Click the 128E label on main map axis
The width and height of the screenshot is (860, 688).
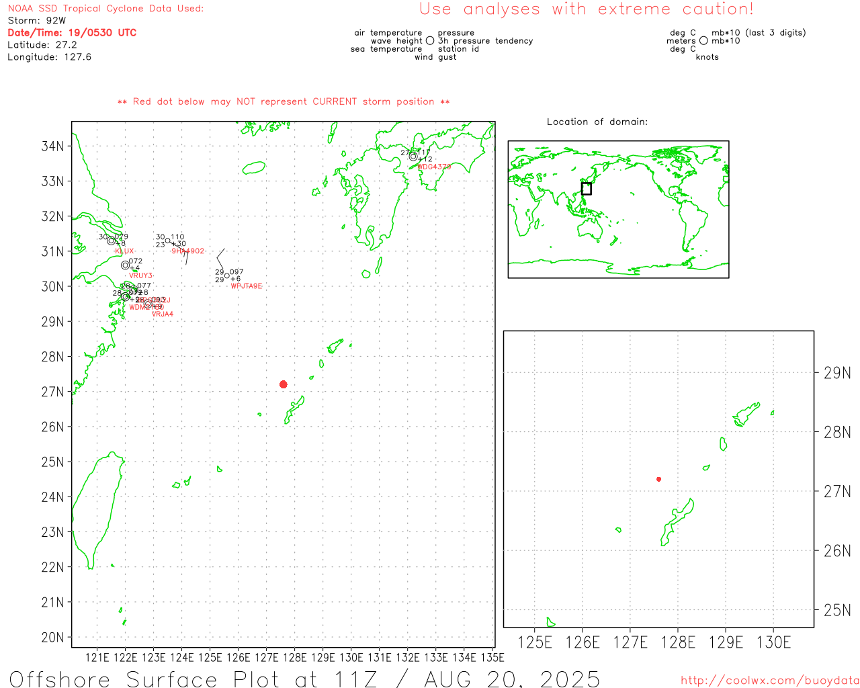click(295, 658)
